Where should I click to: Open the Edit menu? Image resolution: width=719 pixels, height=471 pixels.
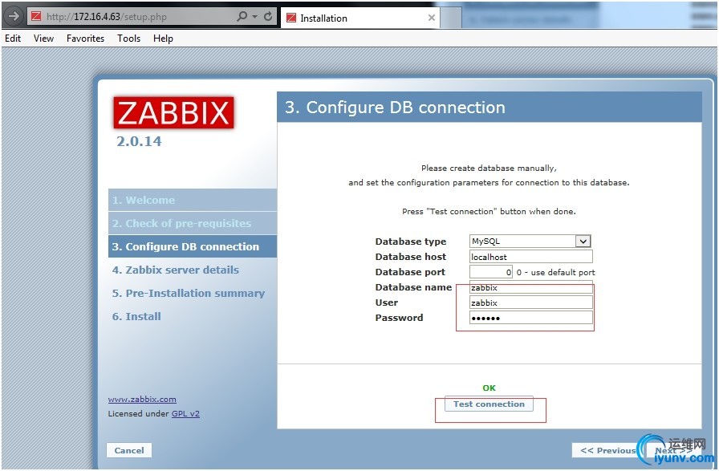pos(13,39)
